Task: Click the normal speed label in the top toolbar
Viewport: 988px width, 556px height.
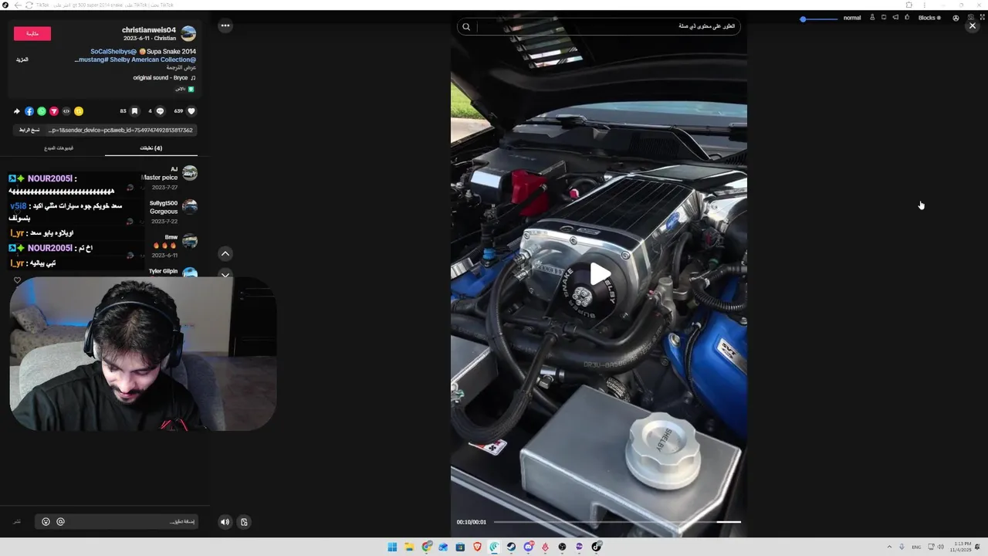Action: [852, 18]
